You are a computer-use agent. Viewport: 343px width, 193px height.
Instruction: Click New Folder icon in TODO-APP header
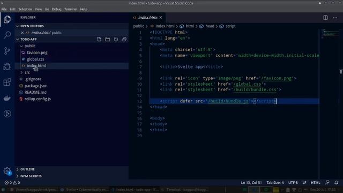tap(107, 39)
